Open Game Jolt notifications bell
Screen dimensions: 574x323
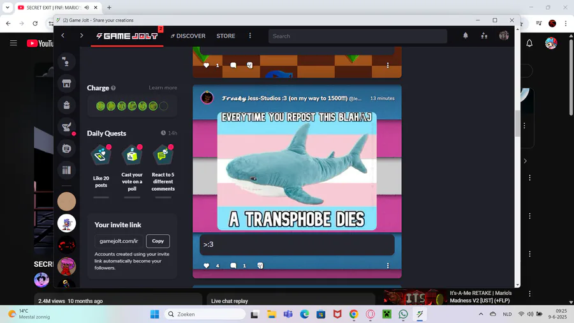click(x=466, y=36)
